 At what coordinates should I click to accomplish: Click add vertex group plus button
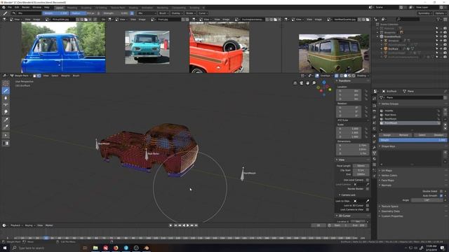(x=445, y=110)
